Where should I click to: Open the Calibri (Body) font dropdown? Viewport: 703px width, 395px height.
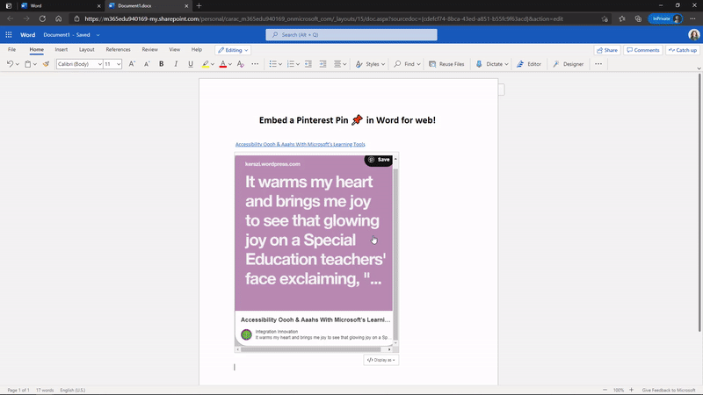pyautogui.click(x=78, y=64)
